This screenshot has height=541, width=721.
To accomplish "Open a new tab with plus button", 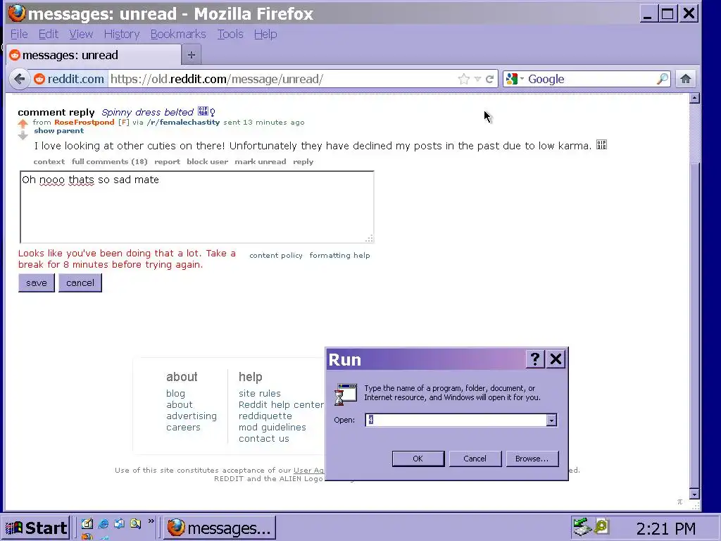I will tap(192, 55).
